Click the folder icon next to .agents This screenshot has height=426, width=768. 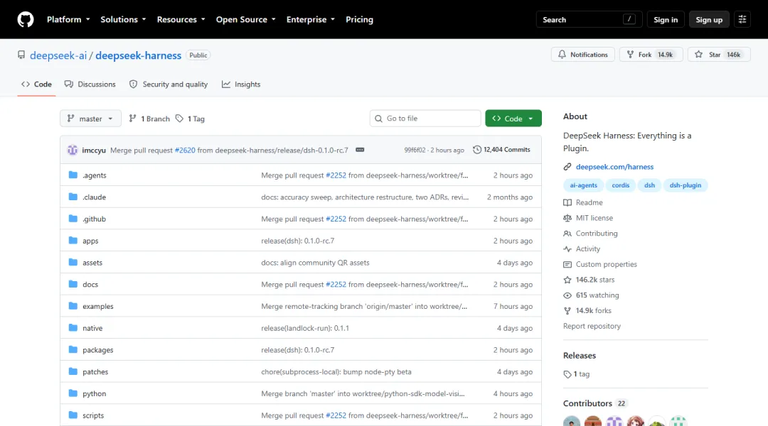point(73,175)
